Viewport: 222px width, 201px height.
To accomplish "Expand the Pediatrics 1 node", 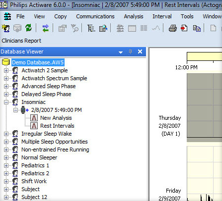I will (x=6, y=165).
